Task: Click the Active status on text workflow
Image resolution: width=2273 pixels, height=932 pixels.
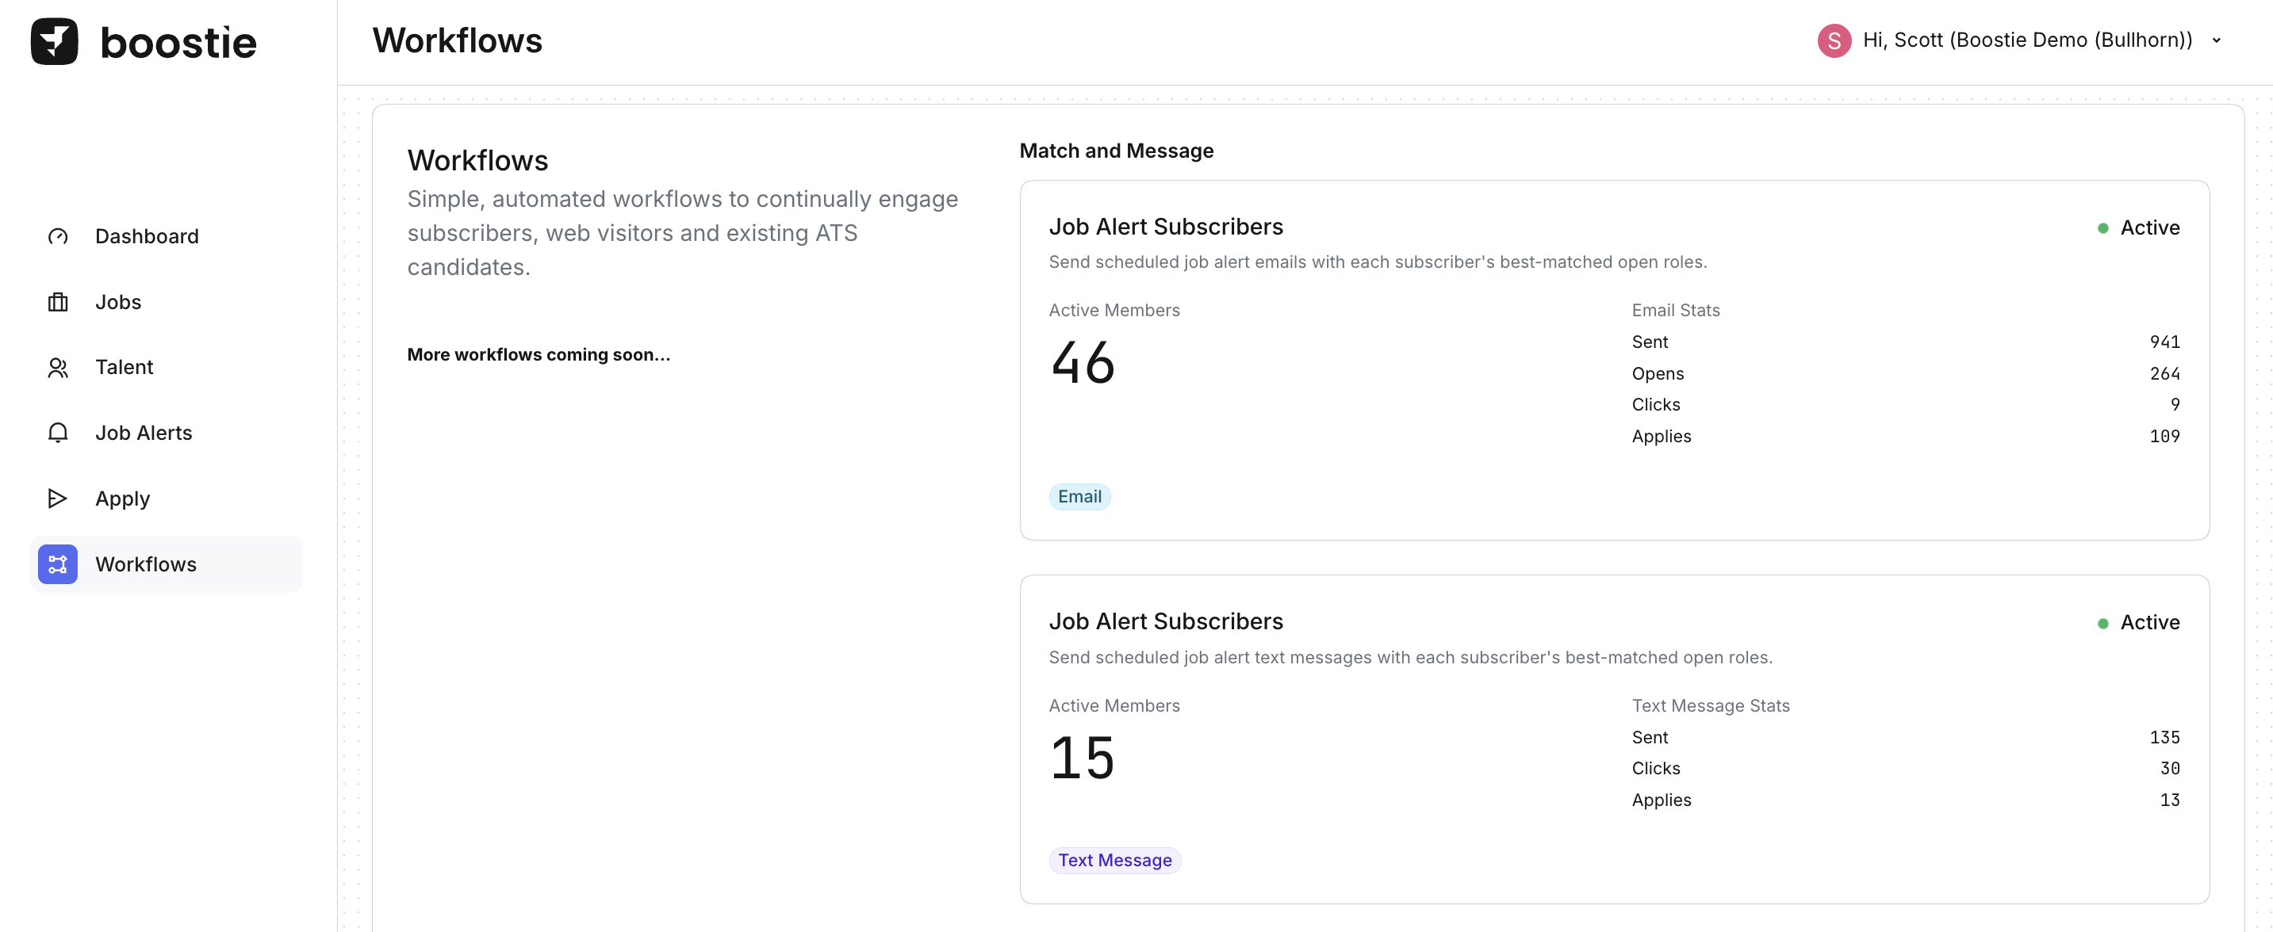Action: [x=2148, y=622]
